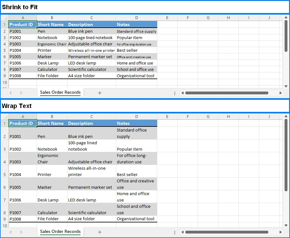Click the down arrow on the Wrap Text vertical scrollbar
The height and width of the screenshot is (238, 290).
pos(286,225)
